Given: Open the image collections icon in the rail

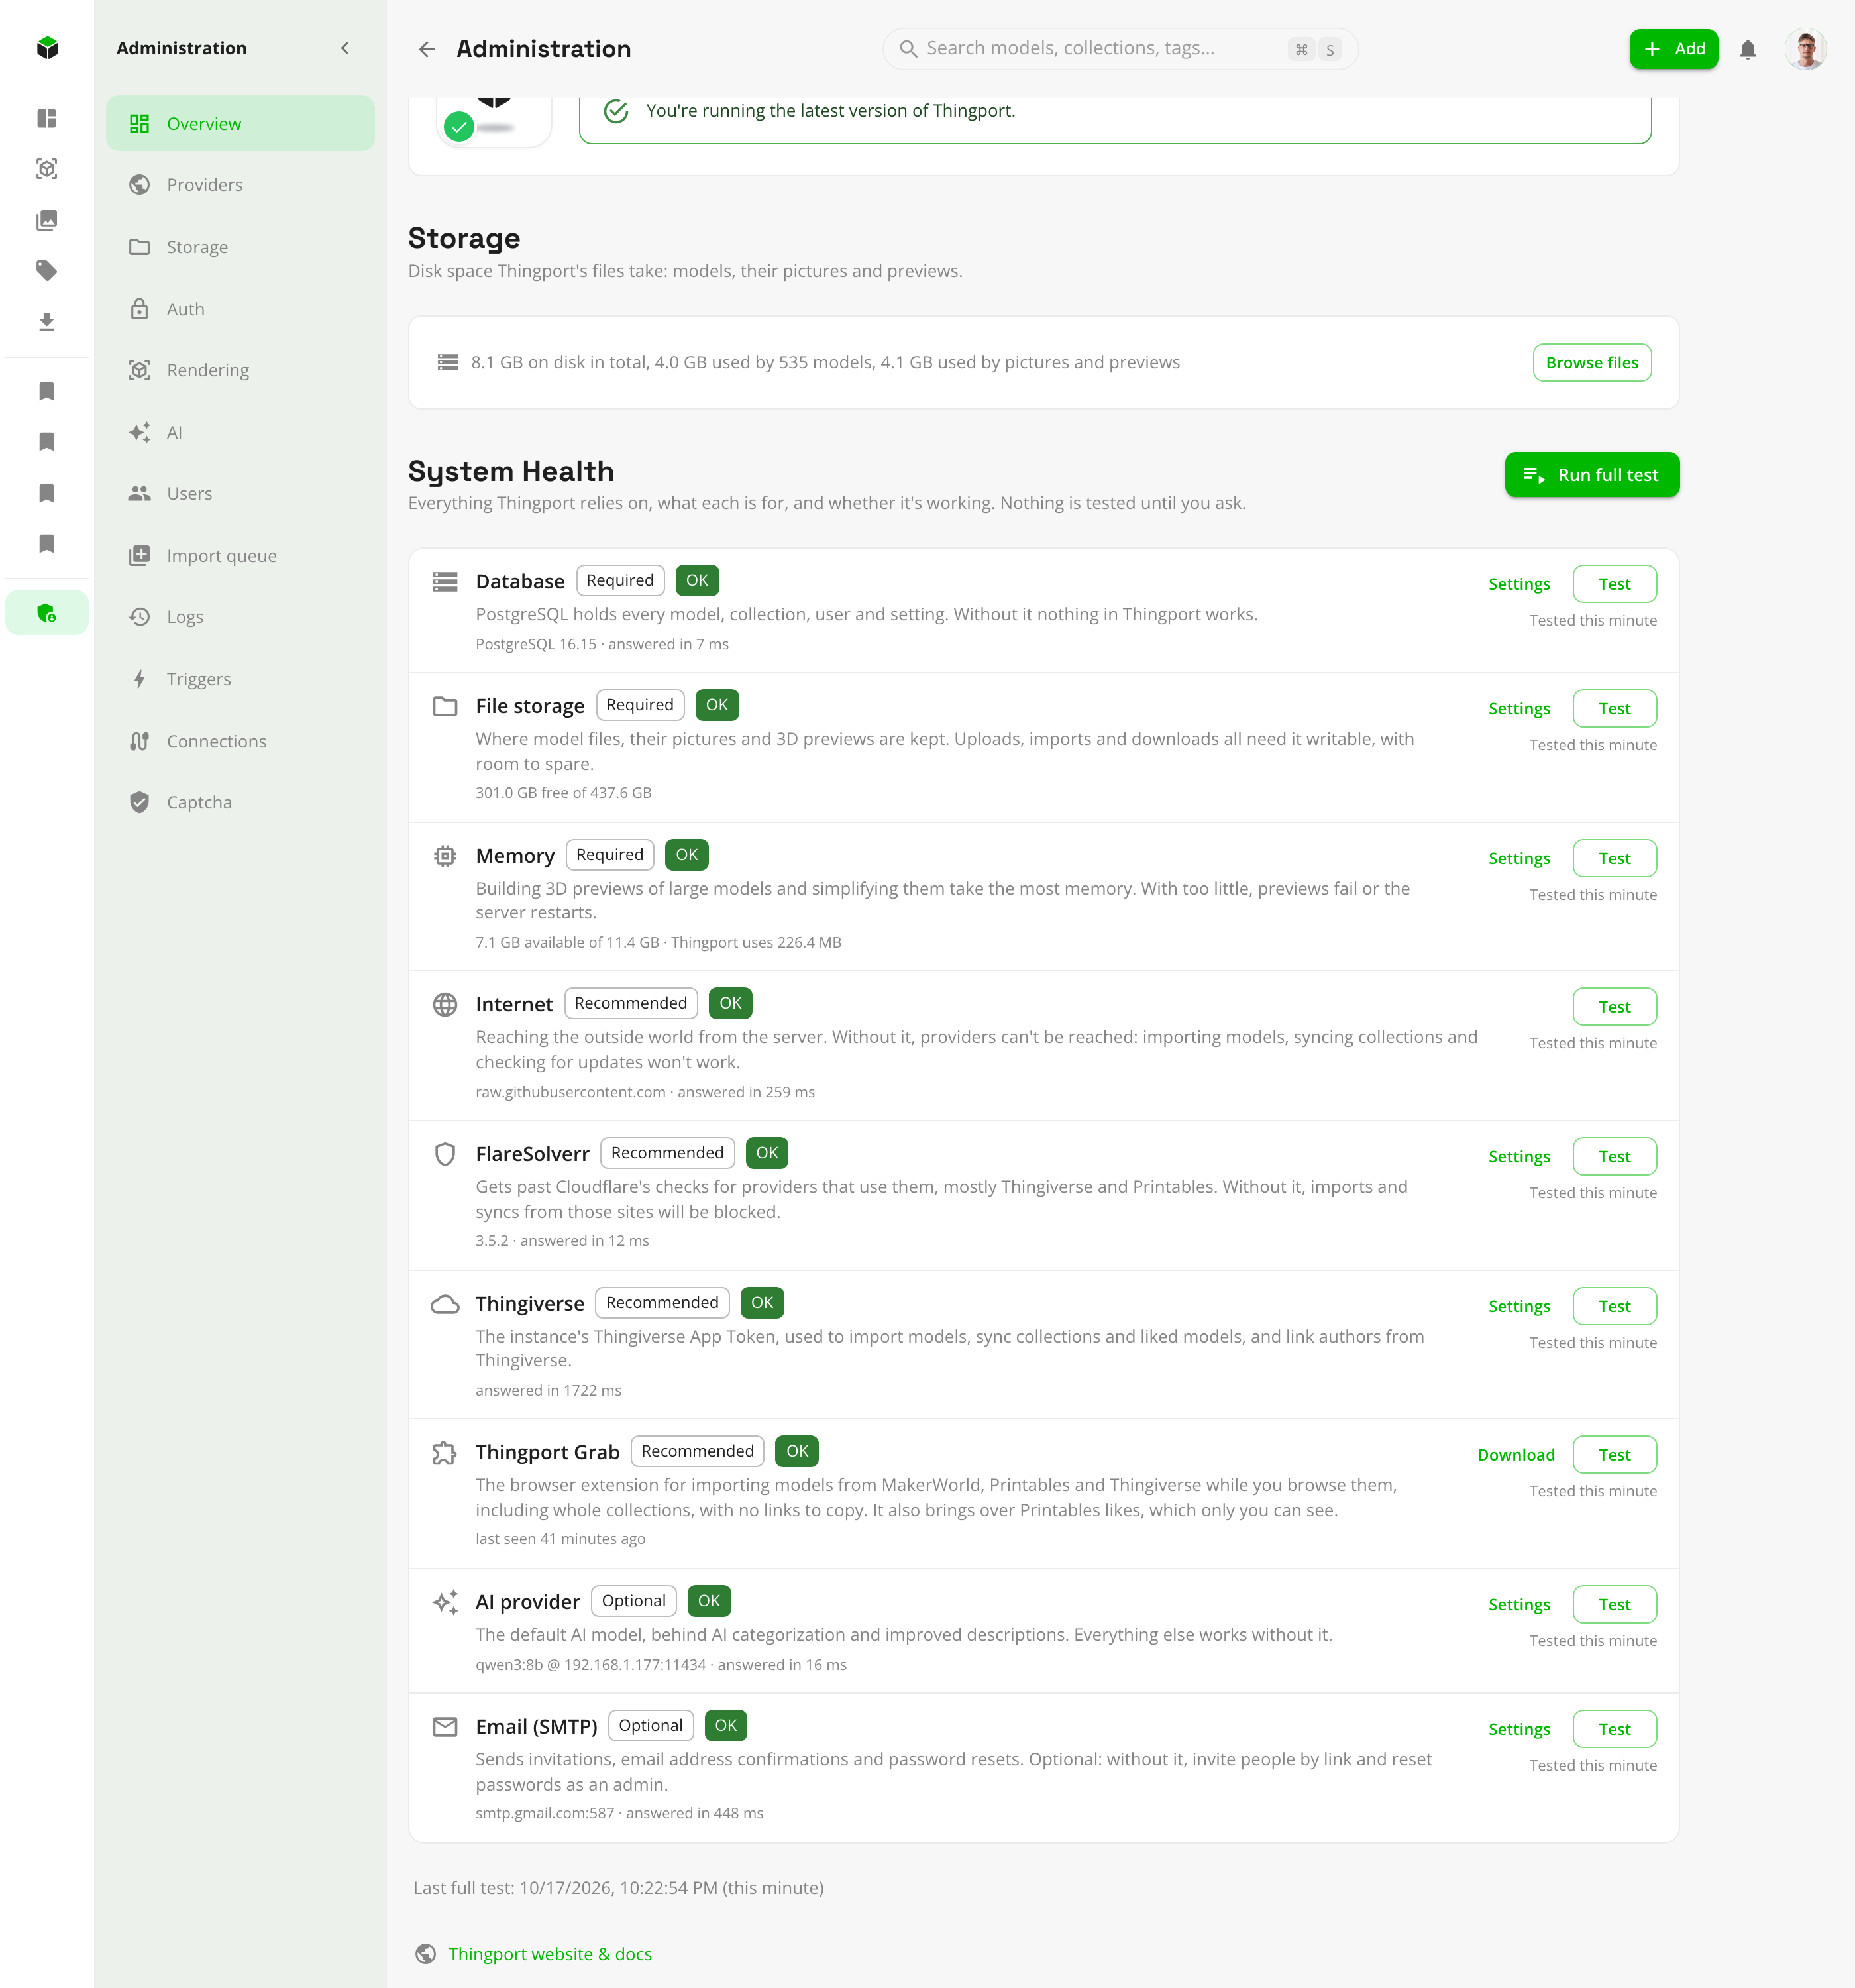Looking at the screenshot, I should click(x=47, y=220).
